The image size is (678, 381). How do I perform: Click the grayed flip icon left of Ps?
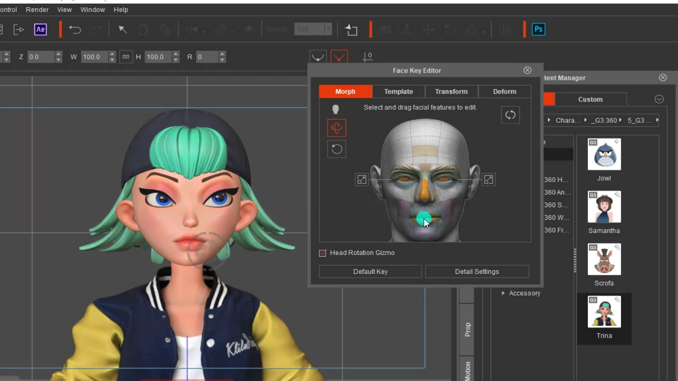click(505, 30)
